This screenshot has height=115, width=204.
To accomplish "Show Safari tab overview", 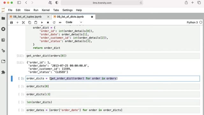I will pos(199,3).
